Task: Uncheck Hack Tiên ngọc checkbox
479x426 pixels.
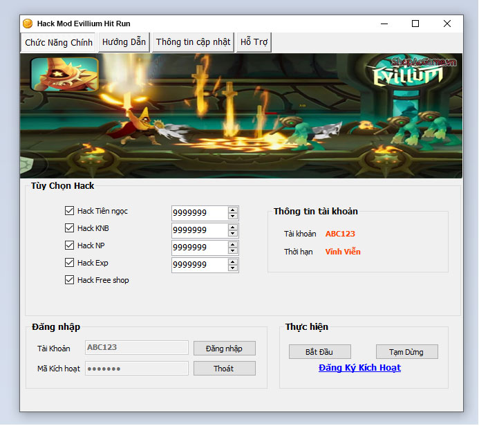Action: point(69,210)
